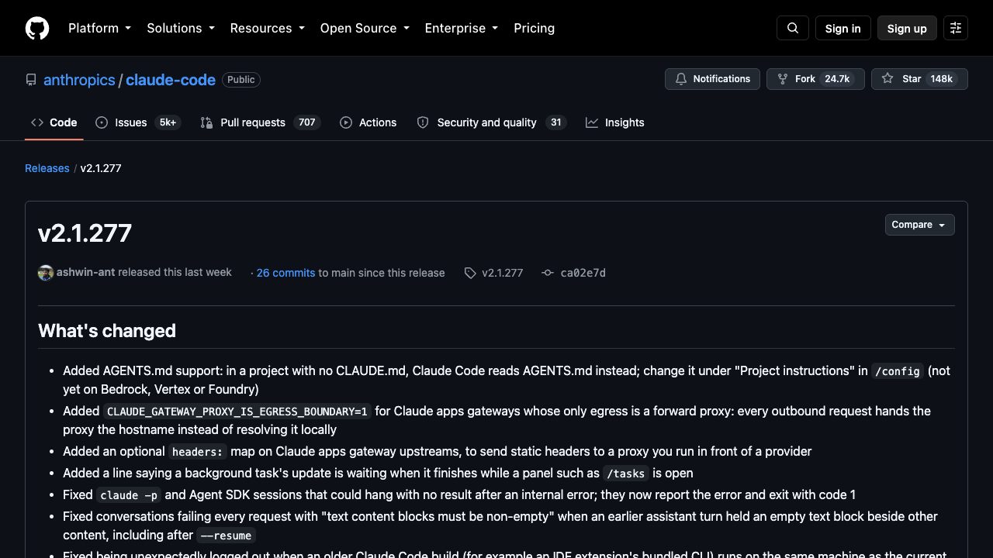
Task: Expand the Resources menu
Action: click(268, 28)
